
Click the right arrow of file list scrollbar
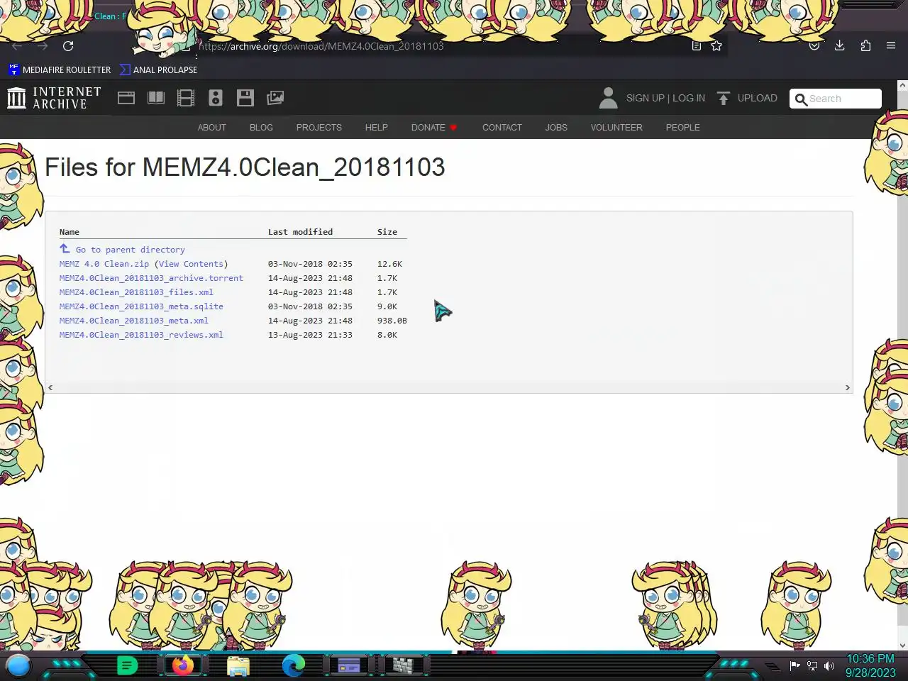click(x=847, y=387)
